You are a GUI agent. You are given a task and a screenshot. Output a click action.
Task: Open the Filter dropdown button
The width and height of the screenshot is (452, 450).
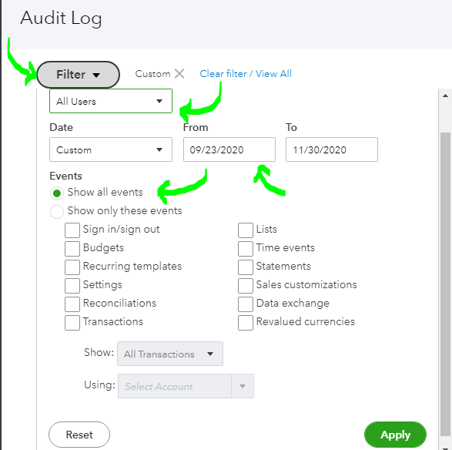pos(78,75)
